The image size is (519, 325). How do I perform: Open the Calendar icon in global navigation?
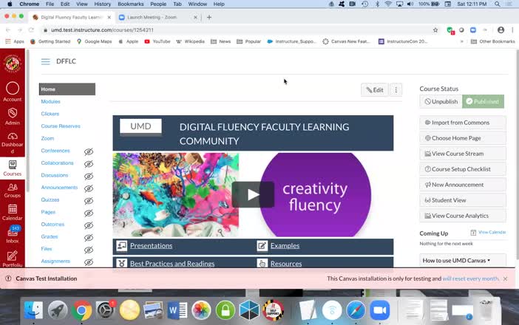tap(12, 212)
